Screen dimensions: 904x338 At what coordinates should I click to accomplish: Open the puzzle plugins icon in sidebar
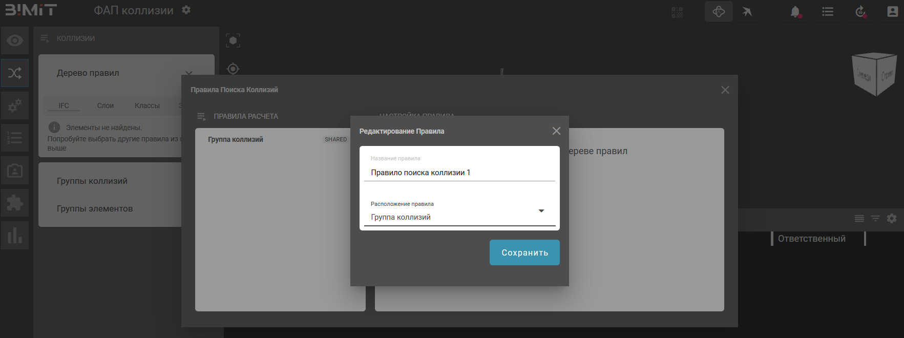tap(15, 203)
